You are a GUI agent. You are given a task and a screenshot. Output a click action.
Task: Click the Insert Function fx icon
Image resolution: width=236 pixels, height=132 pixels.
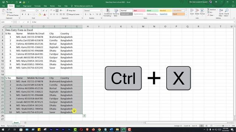[28, 22]
